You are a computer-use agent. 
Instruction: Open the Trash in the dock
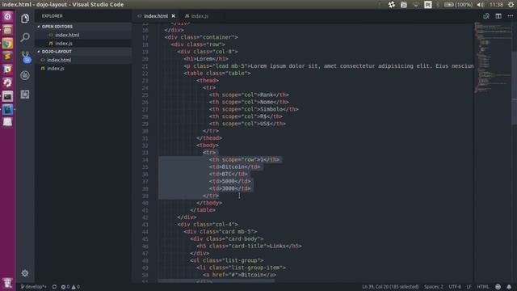pos(7,283)
